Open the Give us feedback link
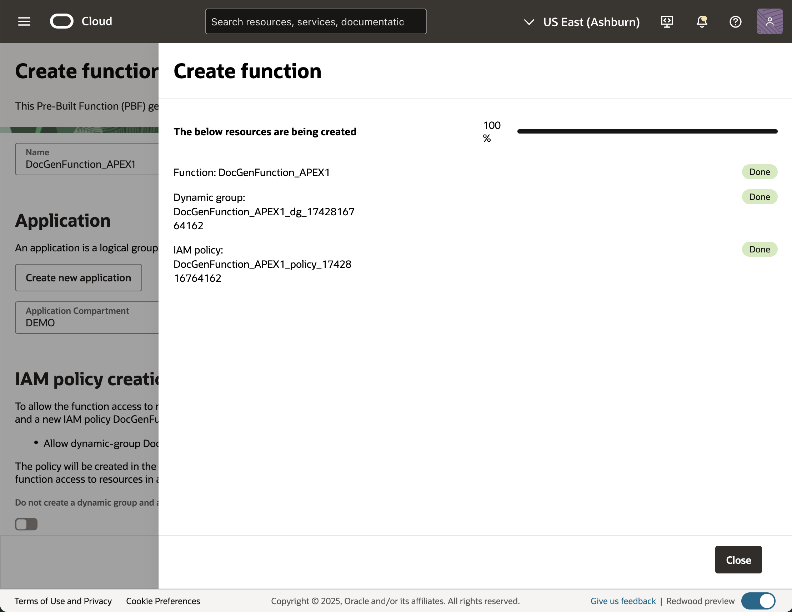 pyautogui.click(x=623, y=601)
